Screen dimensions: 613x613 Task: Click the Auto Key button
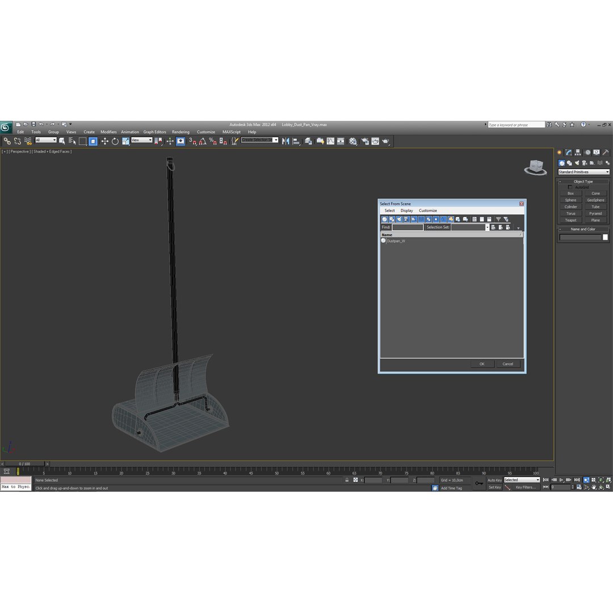coord(494,480)
